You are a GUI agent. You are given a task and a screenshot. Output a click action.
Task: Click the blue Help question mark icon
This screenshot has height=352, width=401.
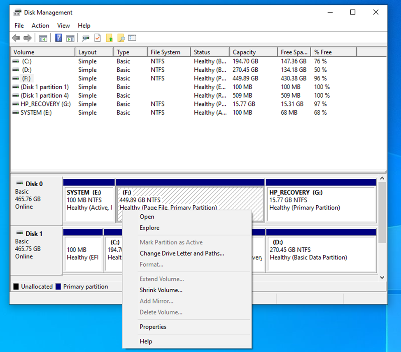[58, 38]
